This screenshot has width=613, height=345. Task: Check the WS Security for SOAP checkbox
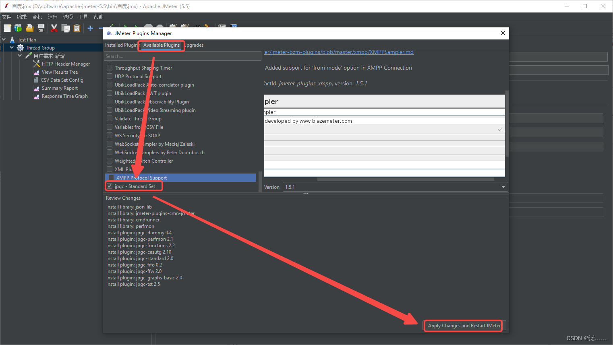(x=110, y=135)
